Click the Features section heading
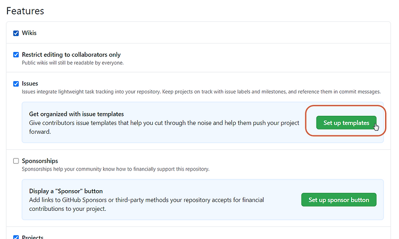399x239 pixels. (25, 11)
